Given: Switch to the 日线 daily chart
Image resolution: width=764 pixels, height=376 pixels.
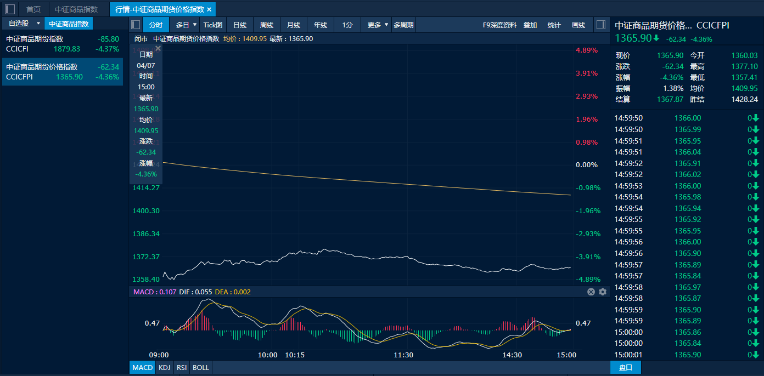Looking at the screenshot, I should tap(240, 25).
